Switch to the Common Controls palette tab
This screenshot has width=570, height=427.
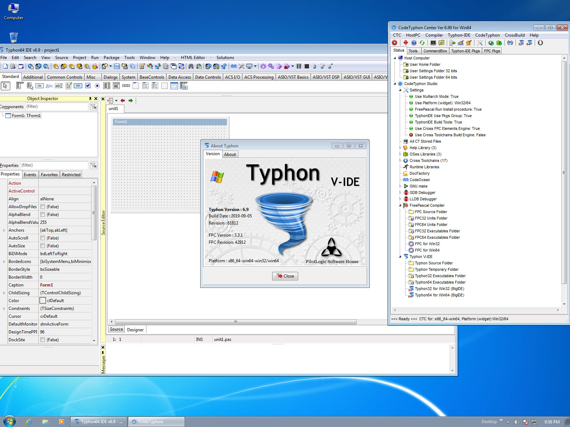coord(64,77)
